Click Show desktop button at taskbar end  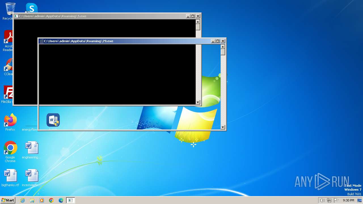tap(360, 200)
